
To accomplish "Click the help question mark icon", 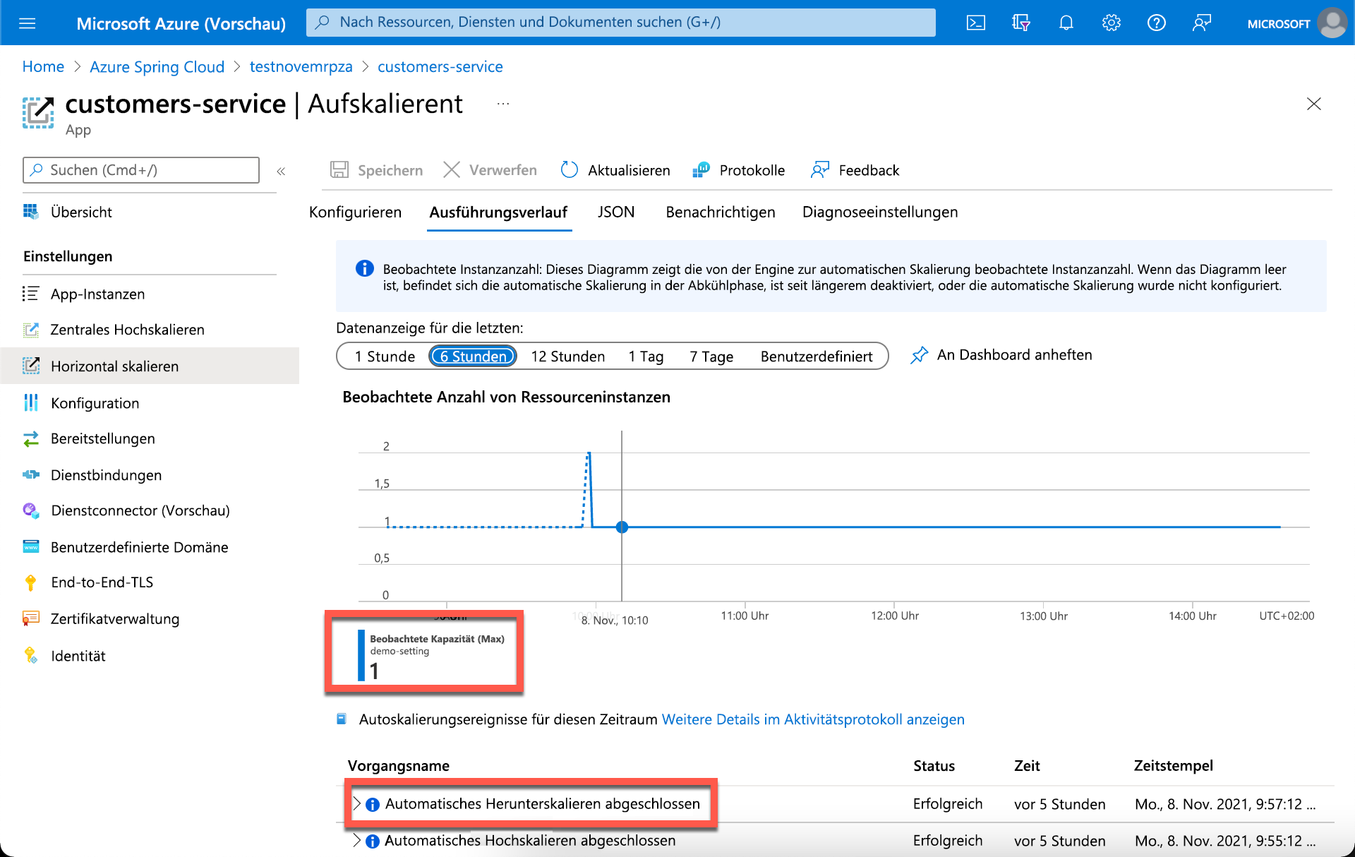I will (x=1156, y=23).
